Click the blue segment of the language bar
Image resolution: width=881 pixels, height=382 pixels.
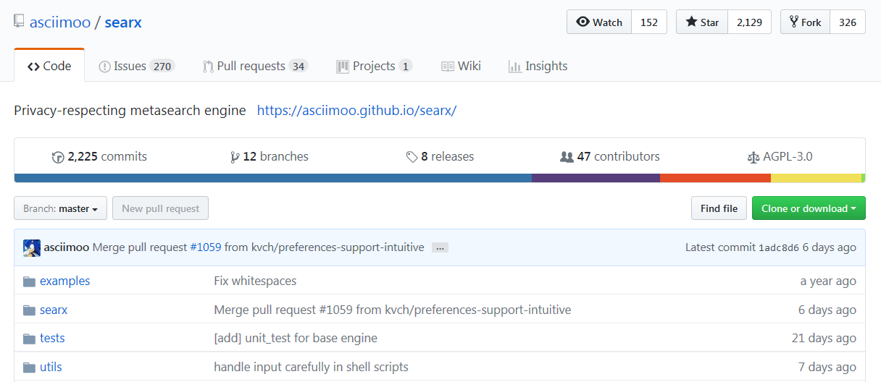click(272, 178)
